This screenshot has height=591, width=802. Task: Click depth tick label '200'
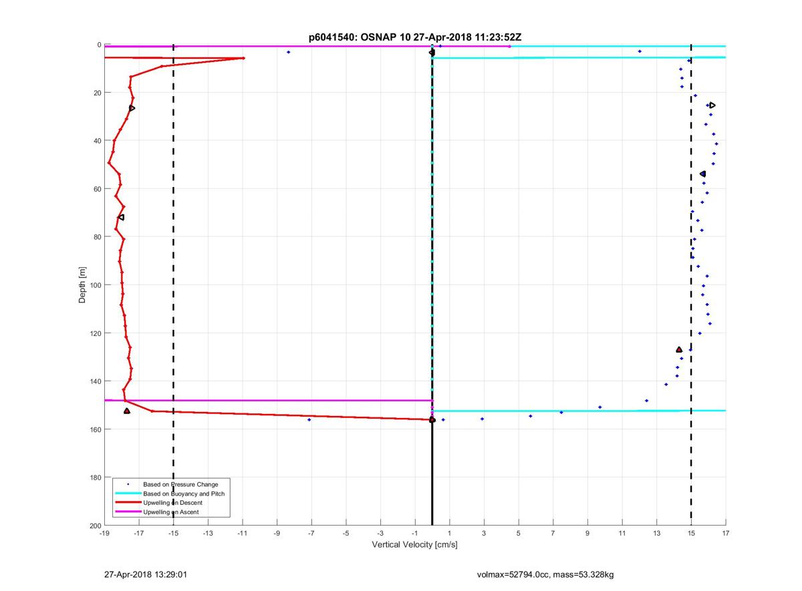pos(95,525)
